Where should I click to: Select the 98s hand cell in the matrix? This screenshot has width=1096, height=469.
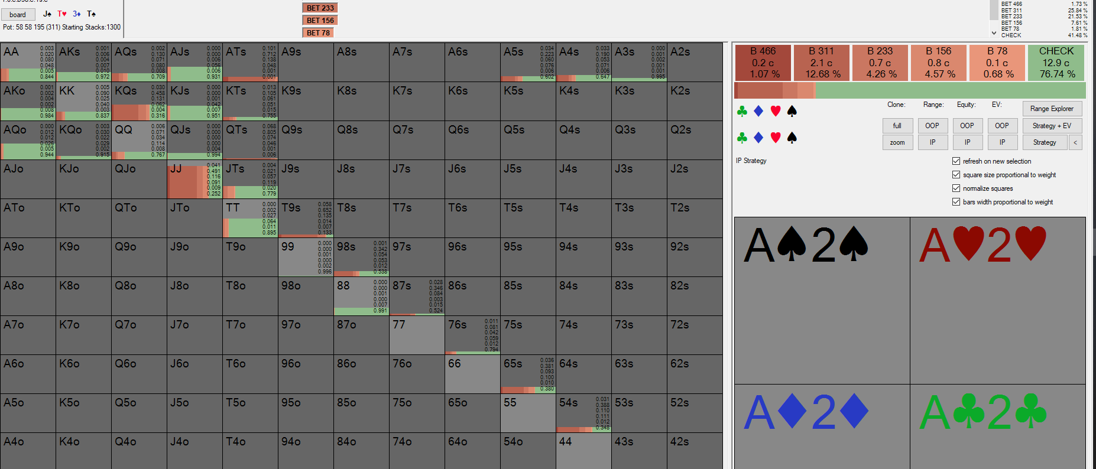click(x=361, y=257)
